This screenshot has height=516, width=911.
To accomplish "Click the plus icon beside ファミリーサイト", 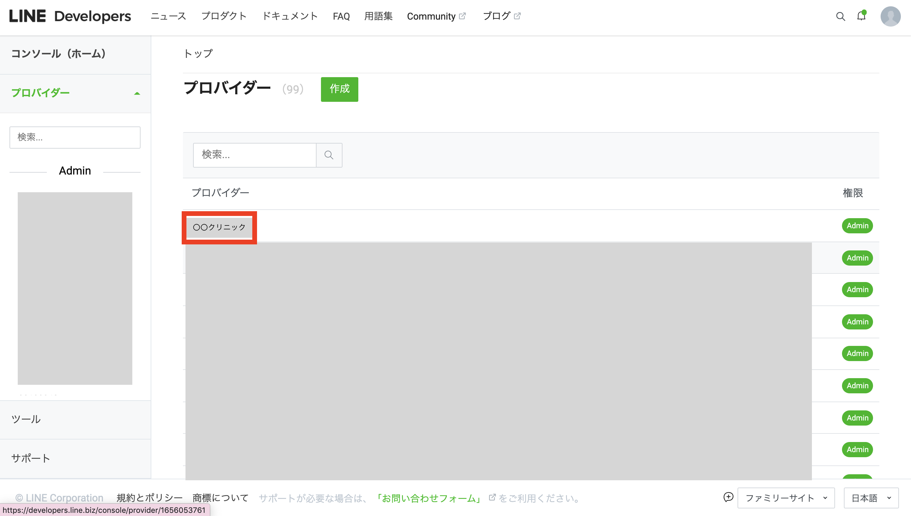I will (x=728, y=497).
